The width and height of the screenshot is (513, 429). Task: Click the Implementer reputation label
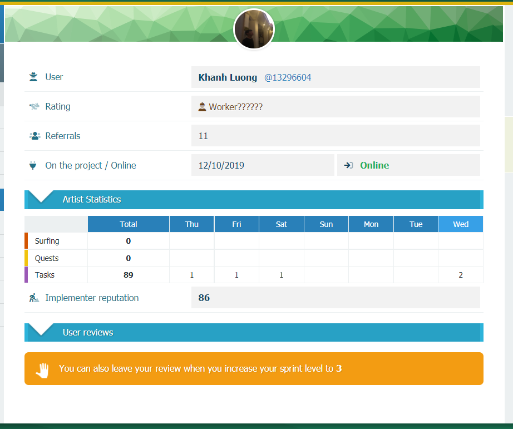pyautogui.click(x=92, y=298)
